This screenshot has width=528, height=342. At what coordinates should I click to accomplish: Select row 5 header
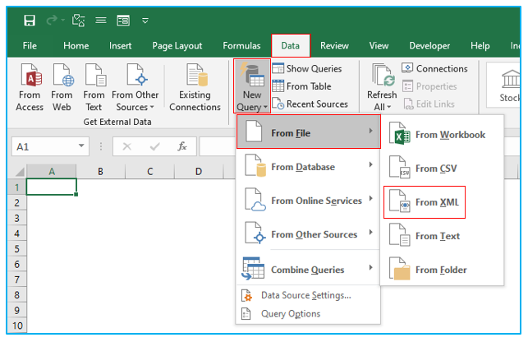point(17,249)
